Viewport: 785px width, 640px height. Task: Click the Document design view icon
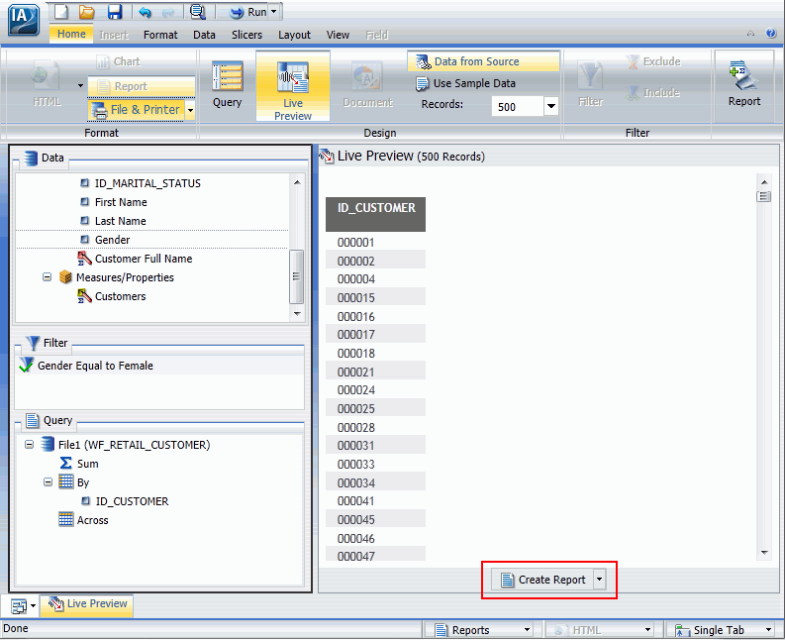pyautogui.click(x=368, y=84)
